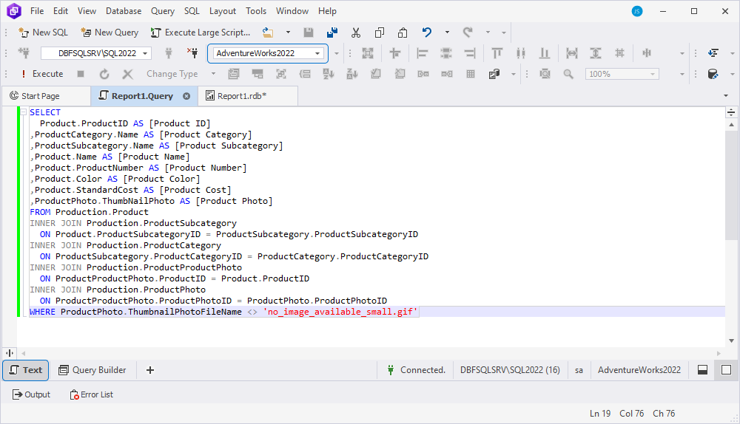Open the Layout menu
This screenshot has width=740, height=424.
coord(222,11)
